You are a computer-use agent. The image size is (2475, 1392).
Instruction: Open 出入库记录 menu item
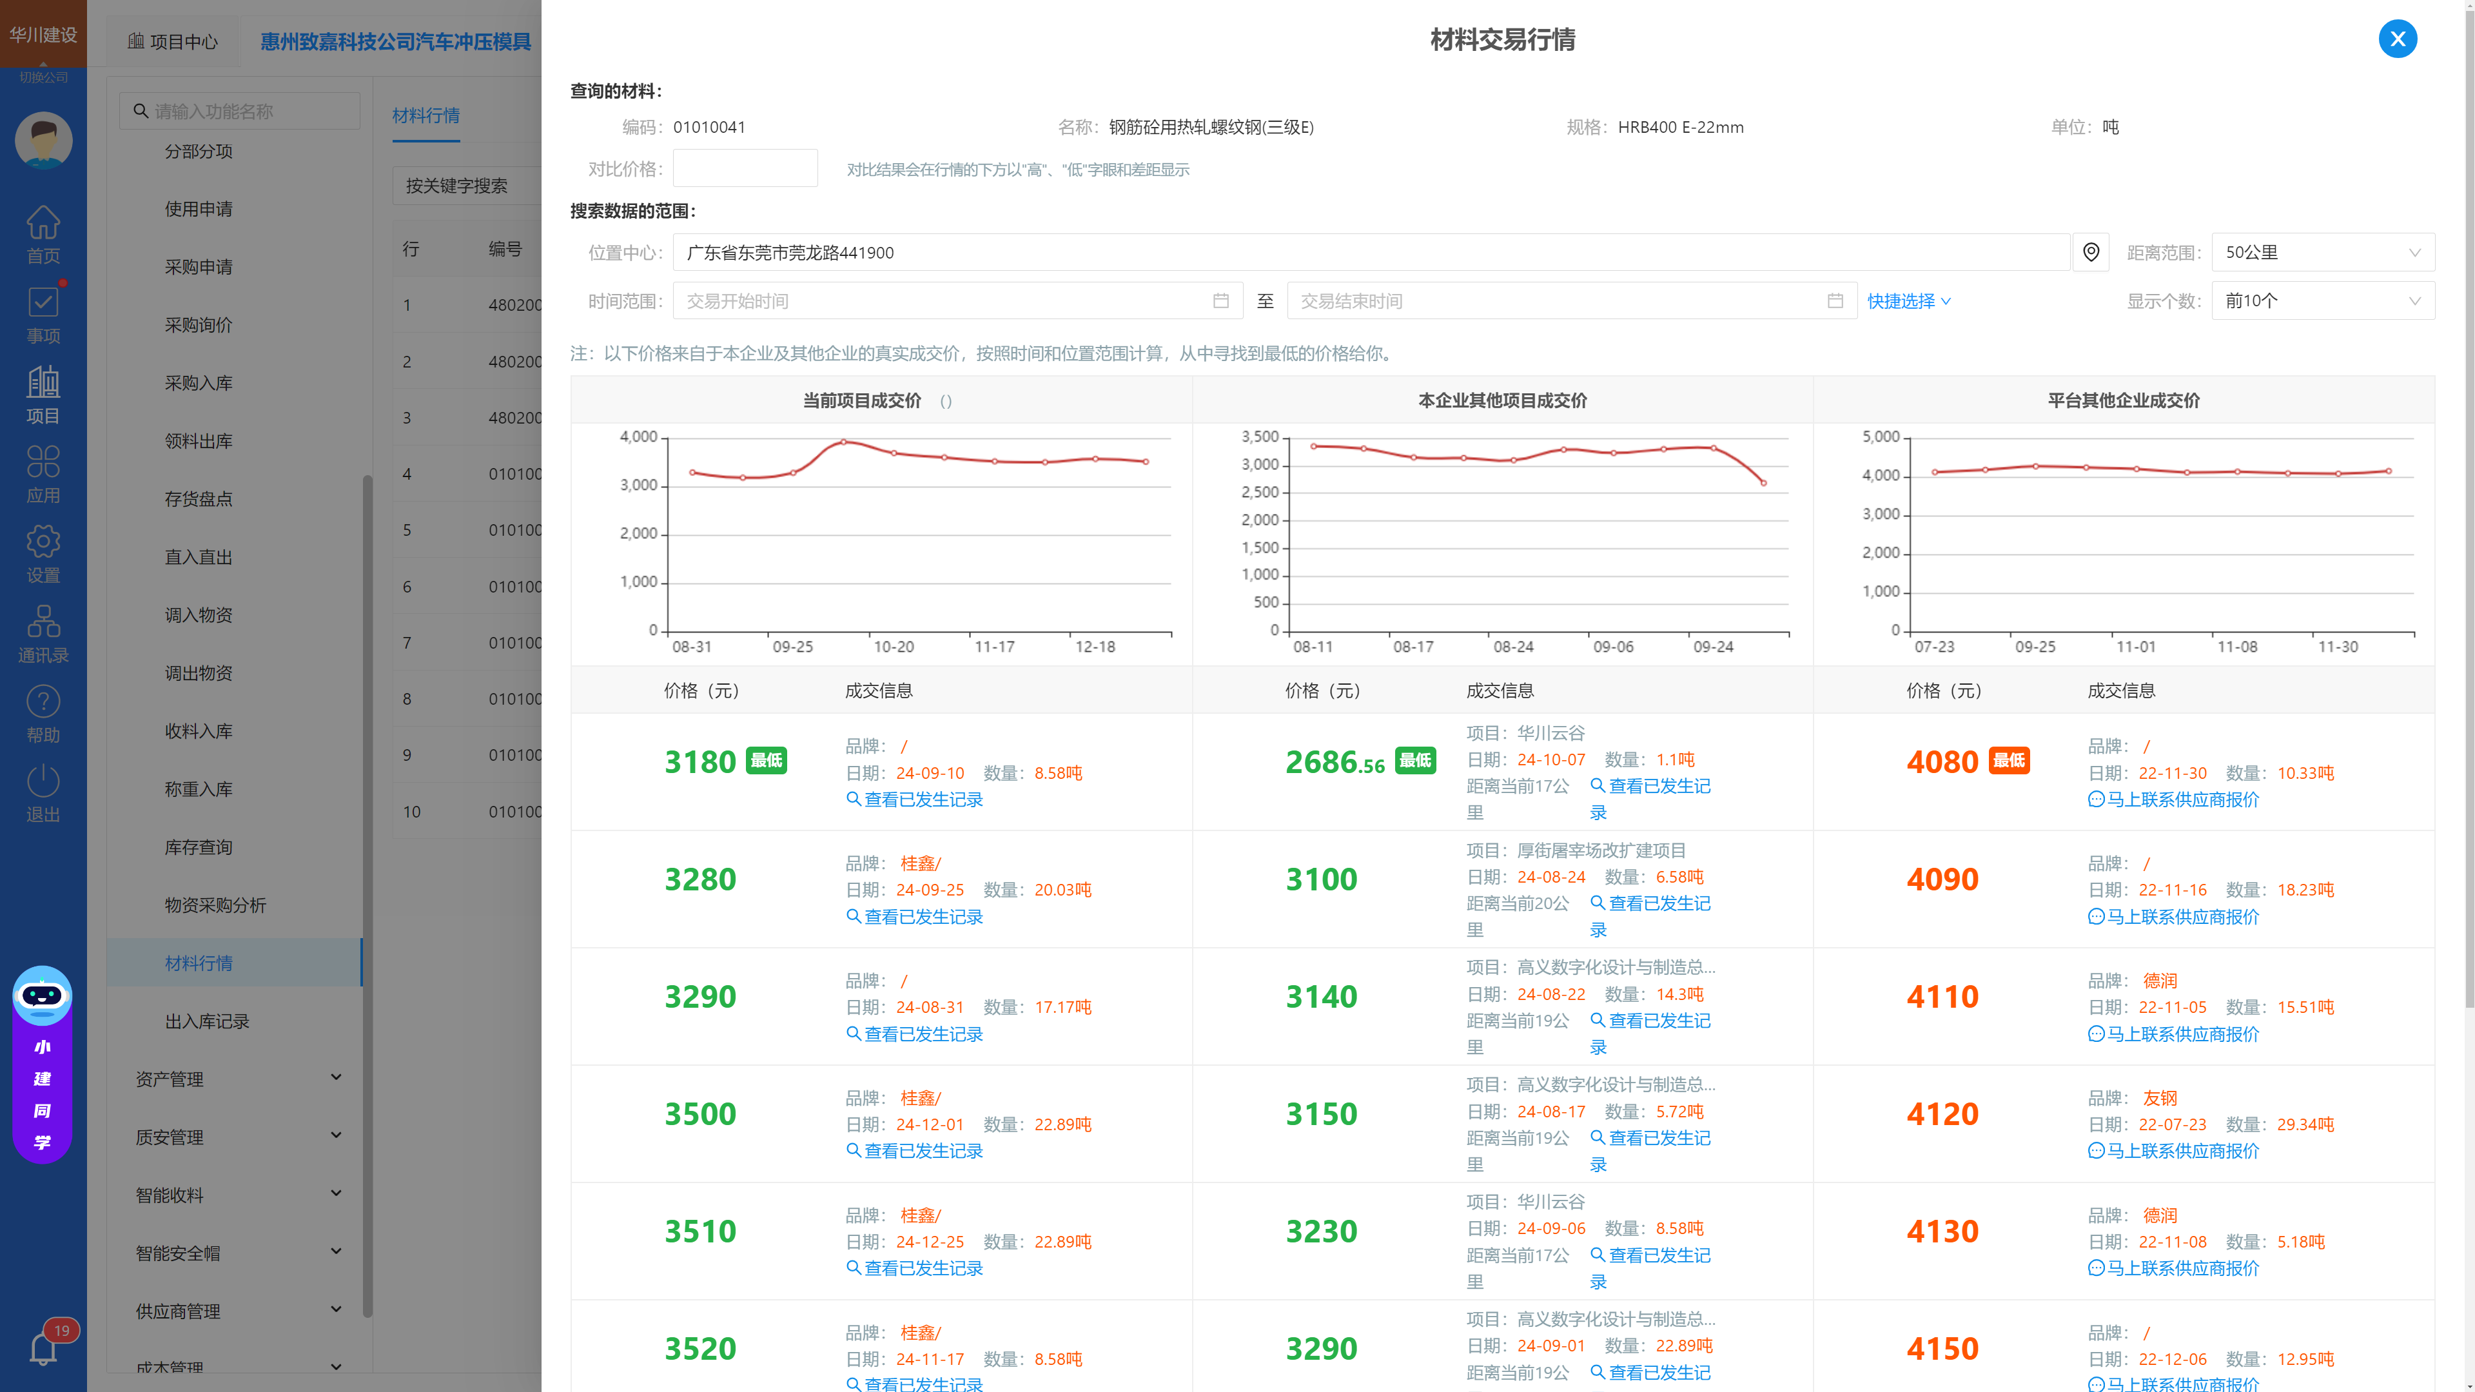coord(206,1021)
